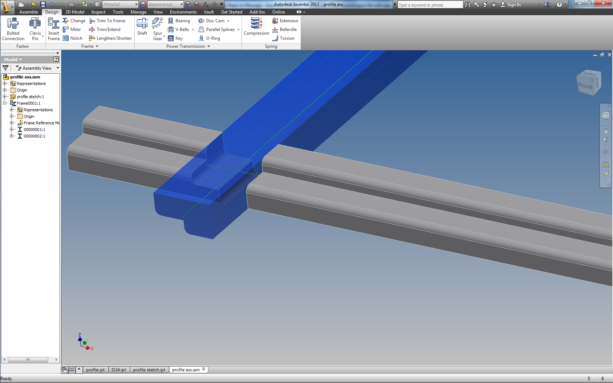613x383 pixels.
Task: Open the Environments ribbon tab
Action: click(183, 12)
